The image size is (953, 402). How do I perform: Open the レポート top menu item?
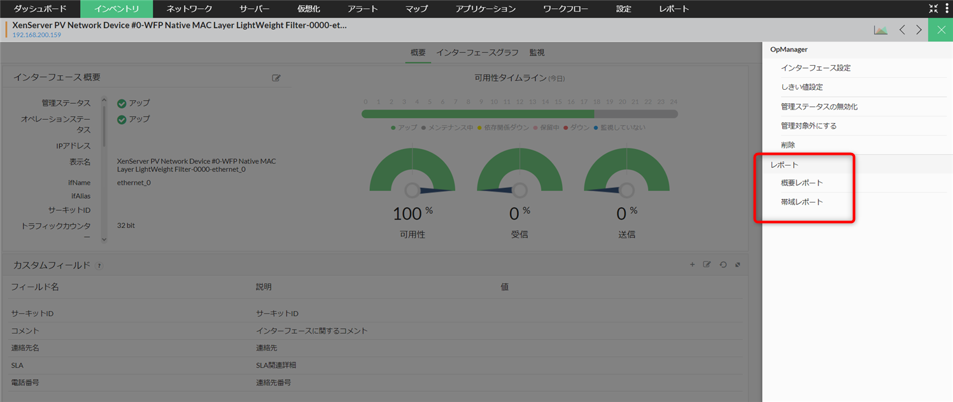point(674,9)
